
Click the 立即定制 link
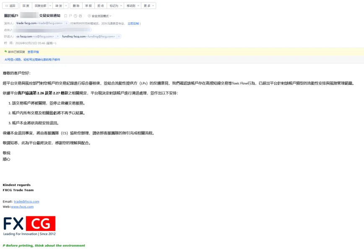point(133,24)
